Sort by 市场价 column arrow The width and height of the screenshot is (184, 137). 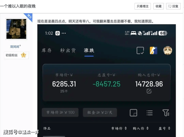(125, 128)
